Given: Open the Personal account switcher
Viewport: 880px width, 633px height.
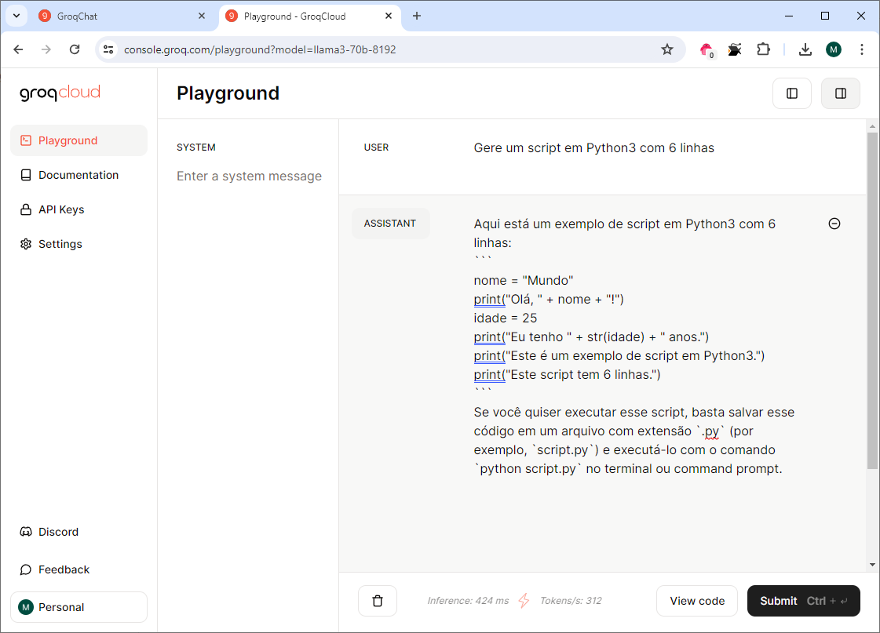Looking at the screenshot, I should pyautogui.click(x=79, y=607).
